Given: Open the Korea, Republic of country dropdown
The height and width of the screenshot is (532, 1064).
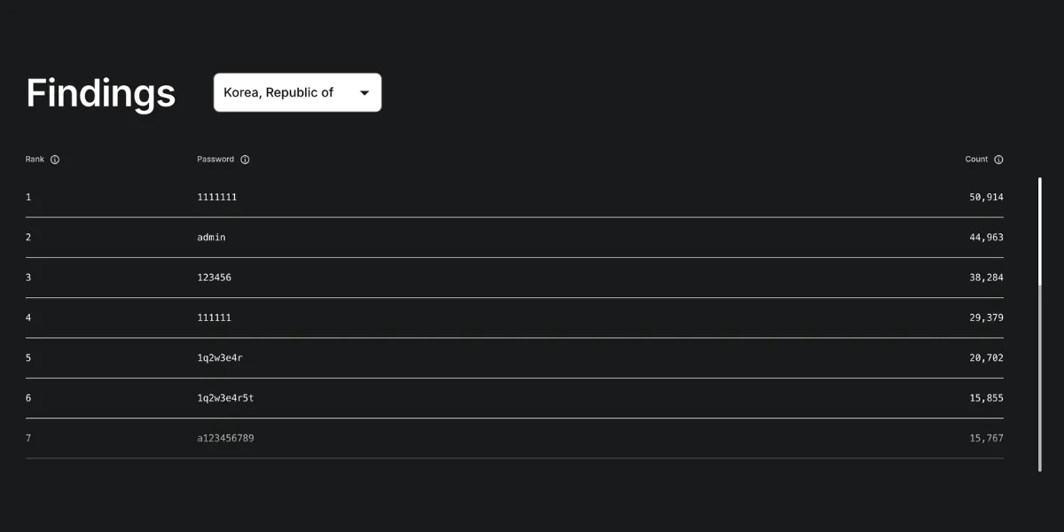Looking at the screenshot, I should coord(297,92).
